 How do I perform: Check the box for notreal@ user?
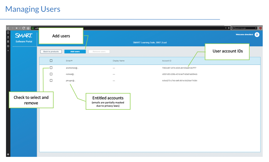(x=51, y=74)
